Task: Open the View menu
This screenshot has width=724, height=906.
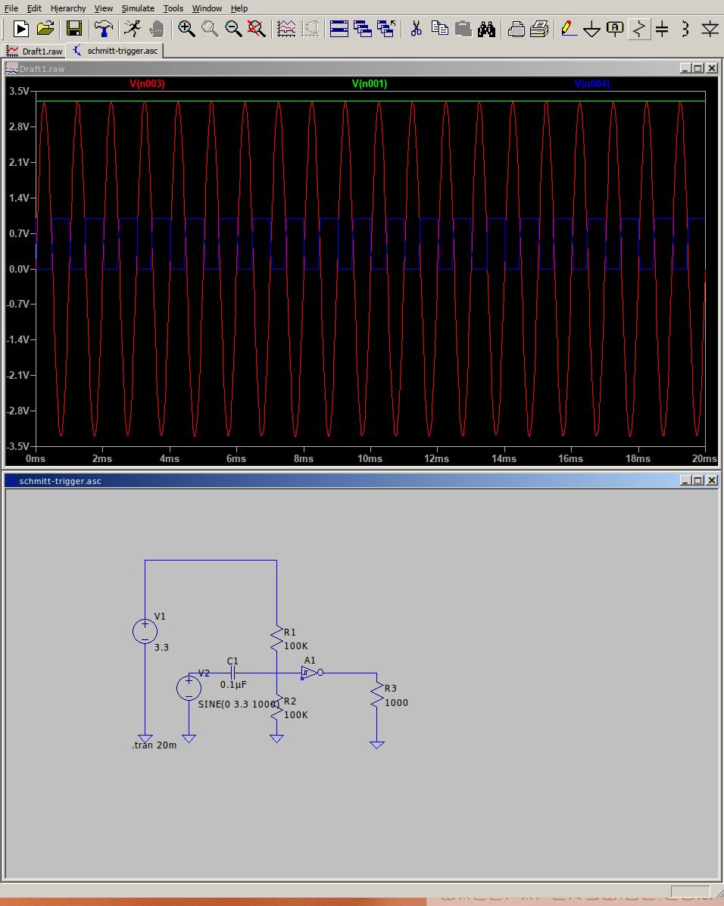Action: (x=104, y=8)
